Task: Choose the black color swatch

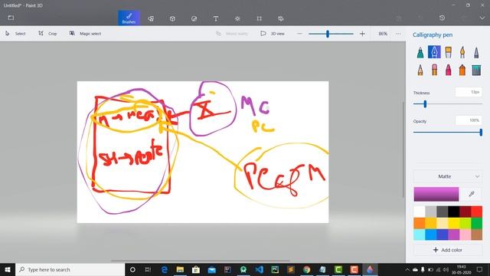Action: [x=453, y=212]
